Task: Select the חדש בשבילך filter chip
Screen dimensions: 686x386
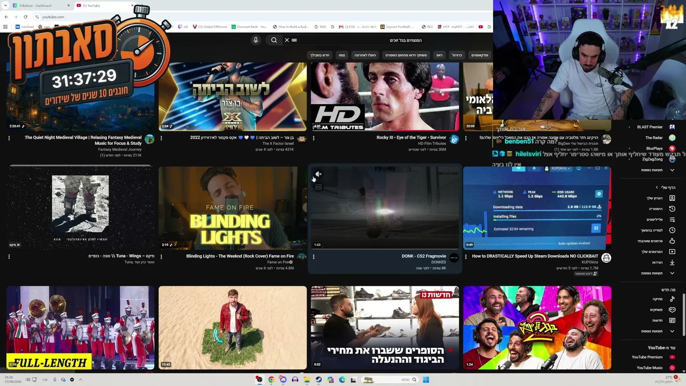Action: (319, 55)
